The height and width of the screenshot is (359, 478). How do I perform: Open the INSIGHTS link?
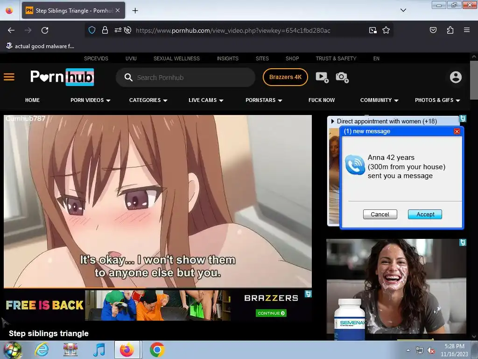(228, 58)
